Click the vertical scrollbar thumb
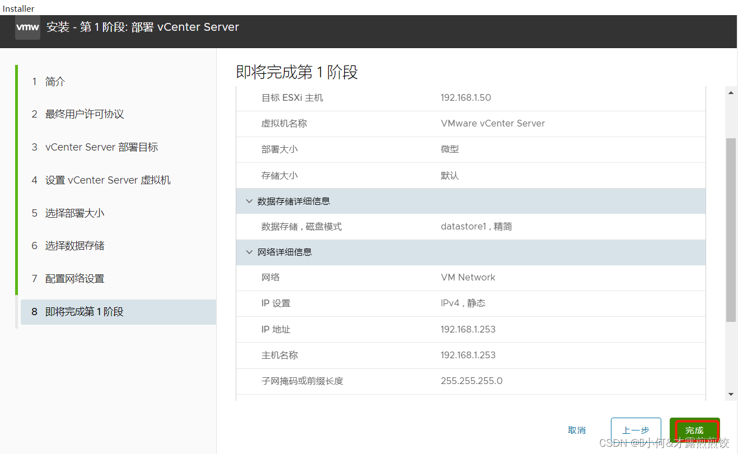Viewport: 738px width, 454px height. (731, 230)
